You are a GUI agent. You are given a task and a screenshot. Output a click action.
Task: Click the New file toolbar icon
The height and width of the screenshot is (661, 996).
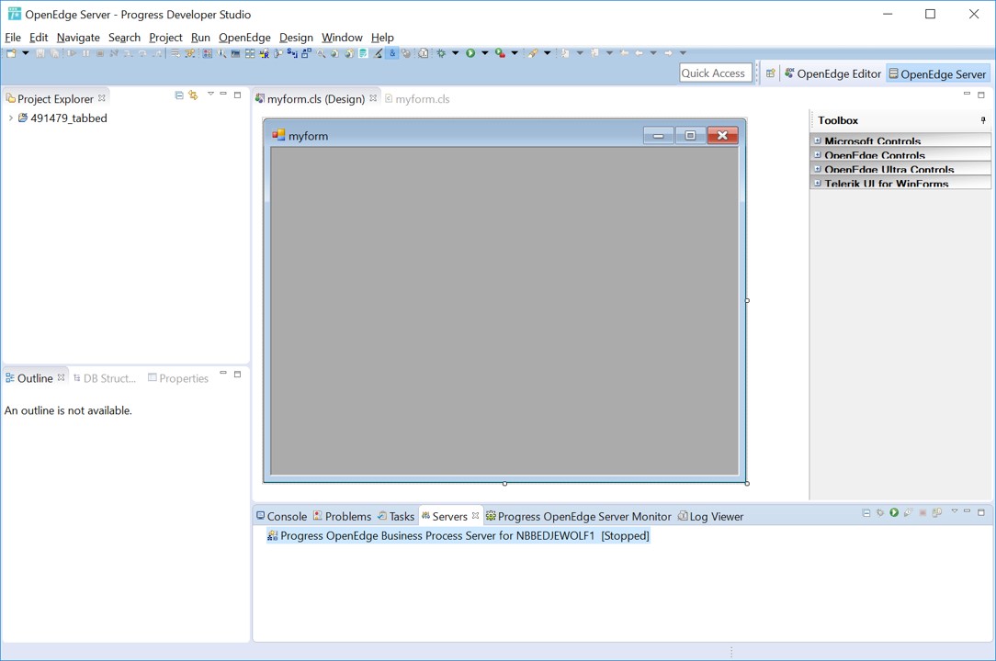pyautogui.click(x=11, y=53)
